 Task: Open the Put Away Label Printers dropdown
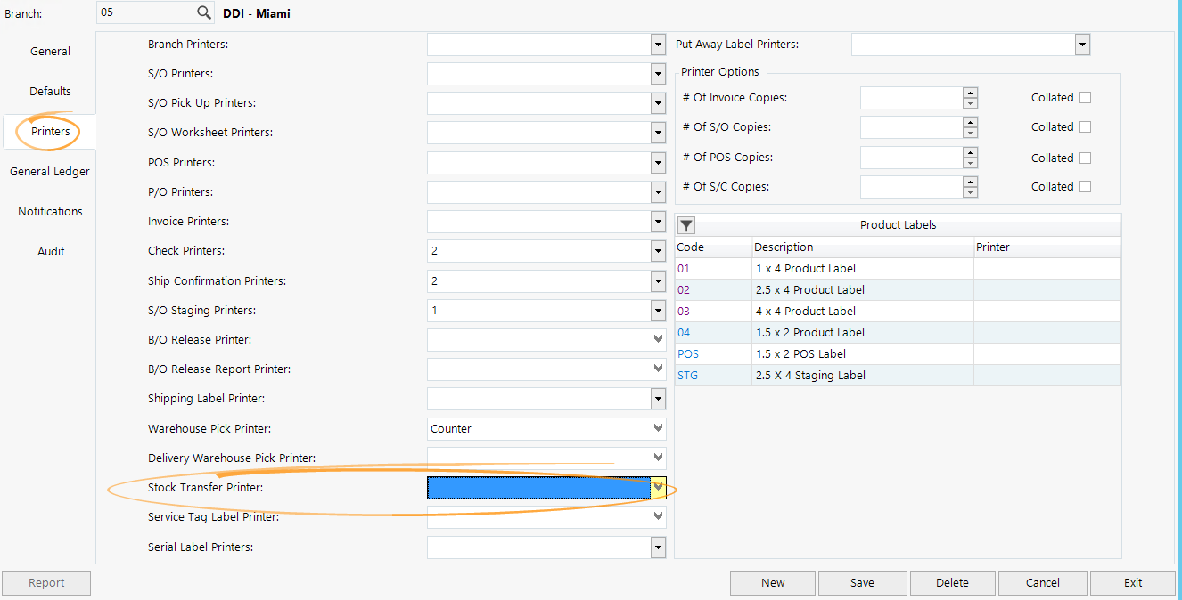point(1081,44)
